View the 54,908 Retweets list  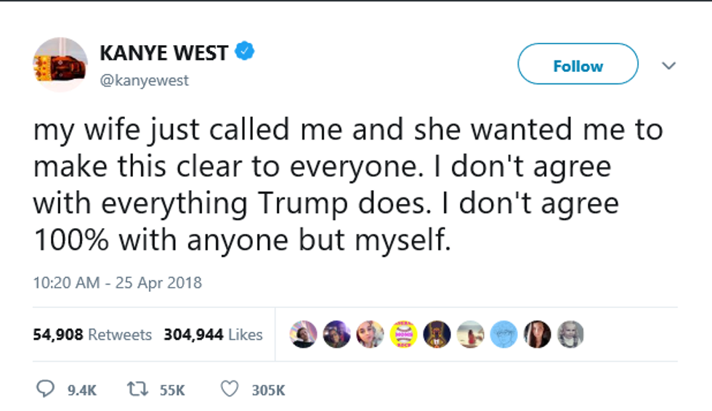click(x=92, y=335)
